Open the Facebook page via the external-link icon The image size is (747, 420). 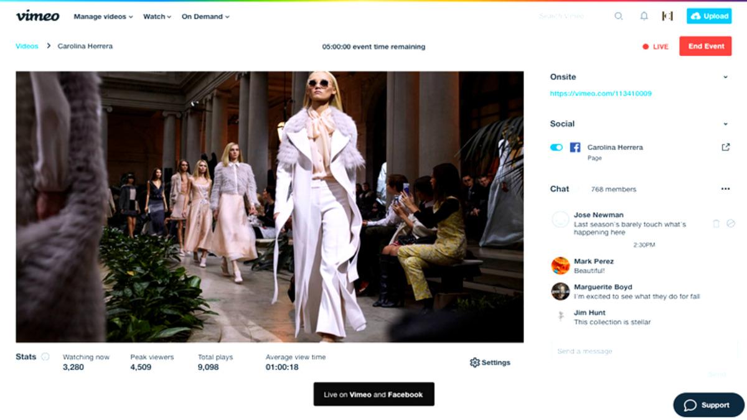tap(726, 147)
